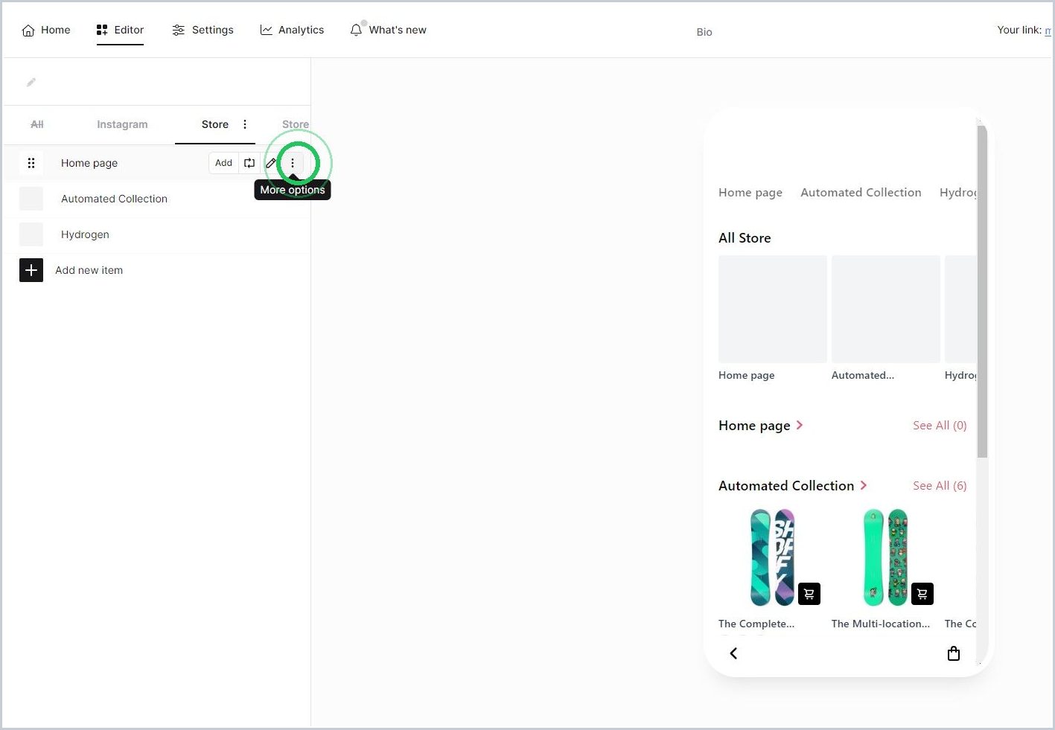Click the Automated Collection section heading in preview
Image resolution: width=1055 pixels, height=730 pixels.
click(786, 486)
